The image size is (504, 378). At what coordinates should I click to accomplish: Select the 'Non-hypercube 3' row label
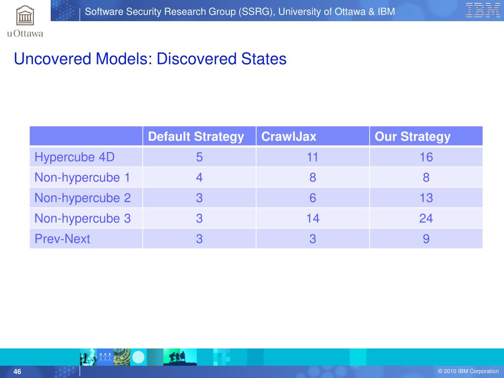pyautogui.click(x=83, y=219)
